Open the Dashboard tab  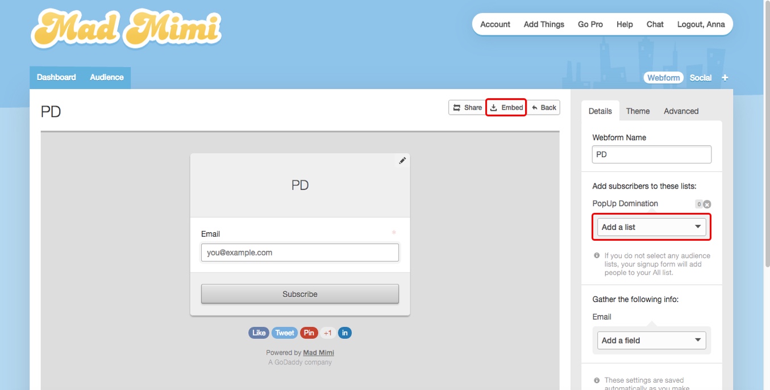pos(56,78)
